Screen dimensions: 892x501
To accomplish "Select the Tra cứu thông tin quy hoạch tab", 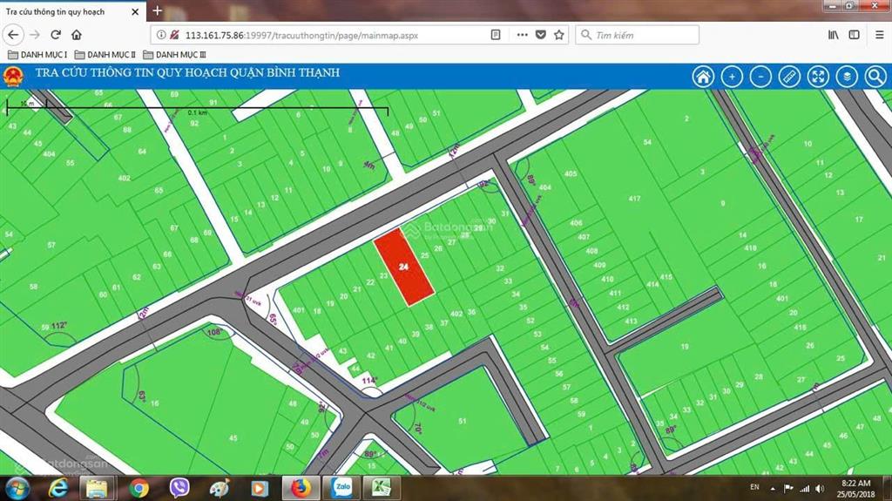I will point(65,11).
